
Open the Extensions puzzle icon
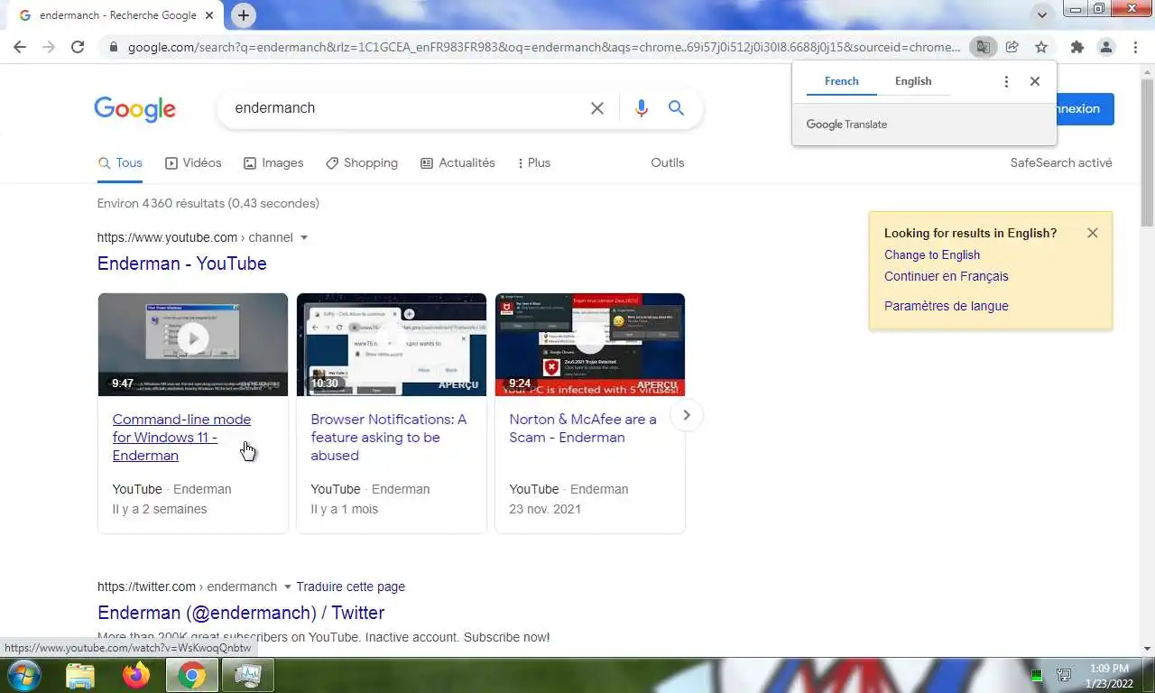click(x=1076, y=47)
